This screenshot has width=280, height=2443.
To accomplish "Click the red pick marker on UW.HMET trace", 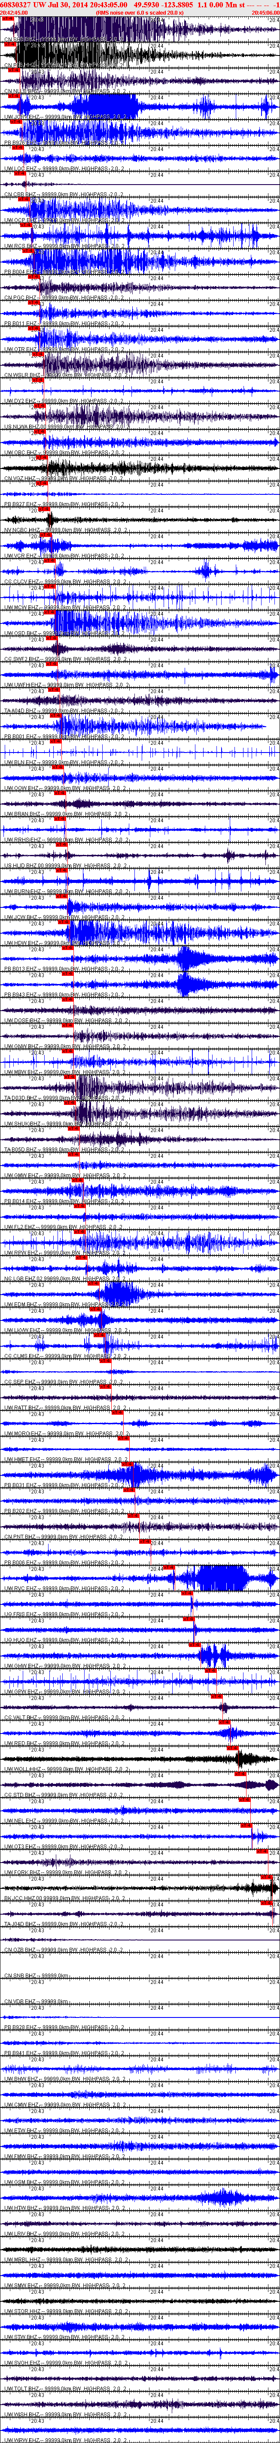I will coord(127,1464).
